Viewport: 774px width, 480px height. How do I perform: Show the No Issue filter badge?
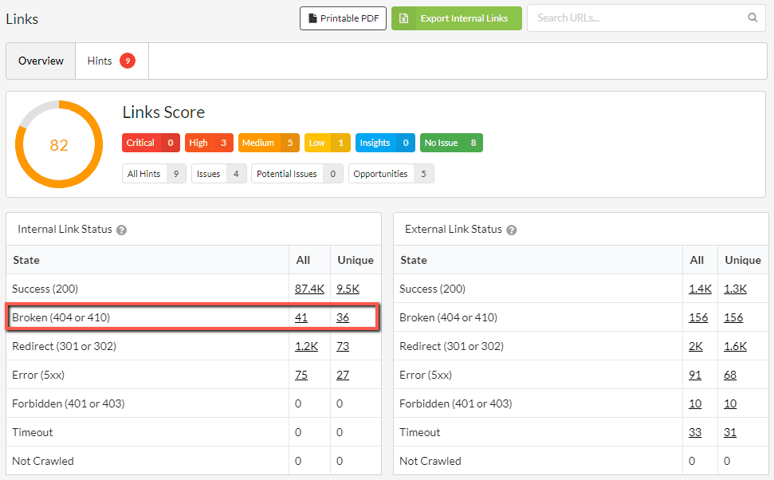point(450,143)
